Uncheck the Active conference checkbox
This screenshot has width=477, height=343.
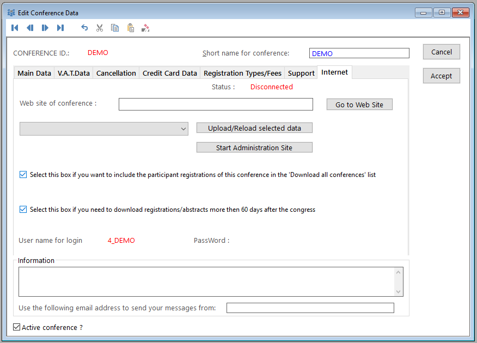(x=17, y=327)
